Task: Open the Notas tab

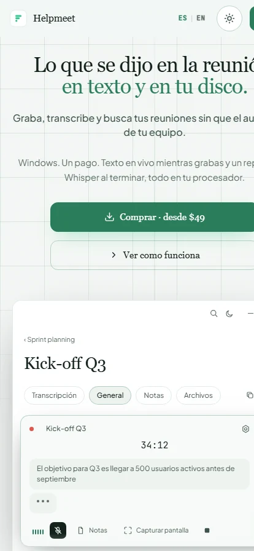Action: 153,395
